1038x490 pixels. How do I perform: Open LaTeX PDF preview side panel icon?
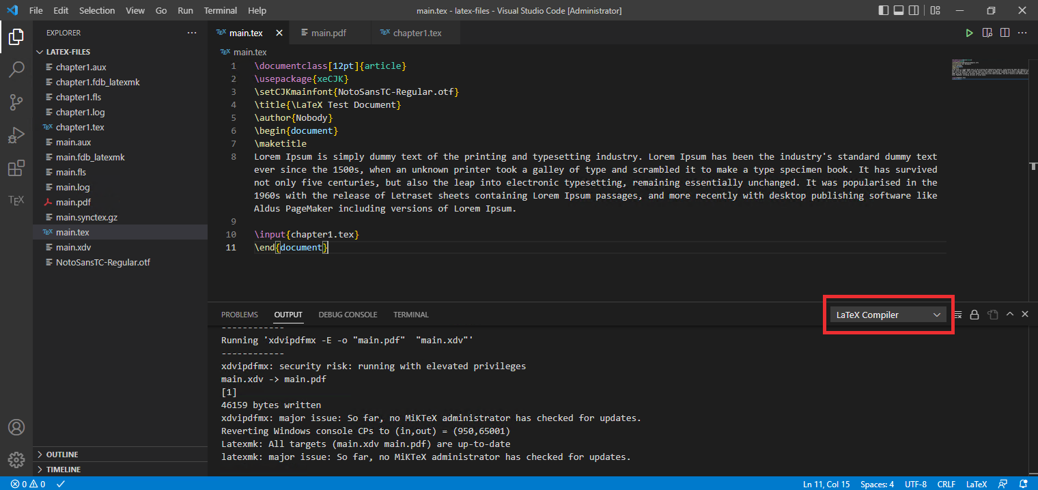tap(987, 33)
